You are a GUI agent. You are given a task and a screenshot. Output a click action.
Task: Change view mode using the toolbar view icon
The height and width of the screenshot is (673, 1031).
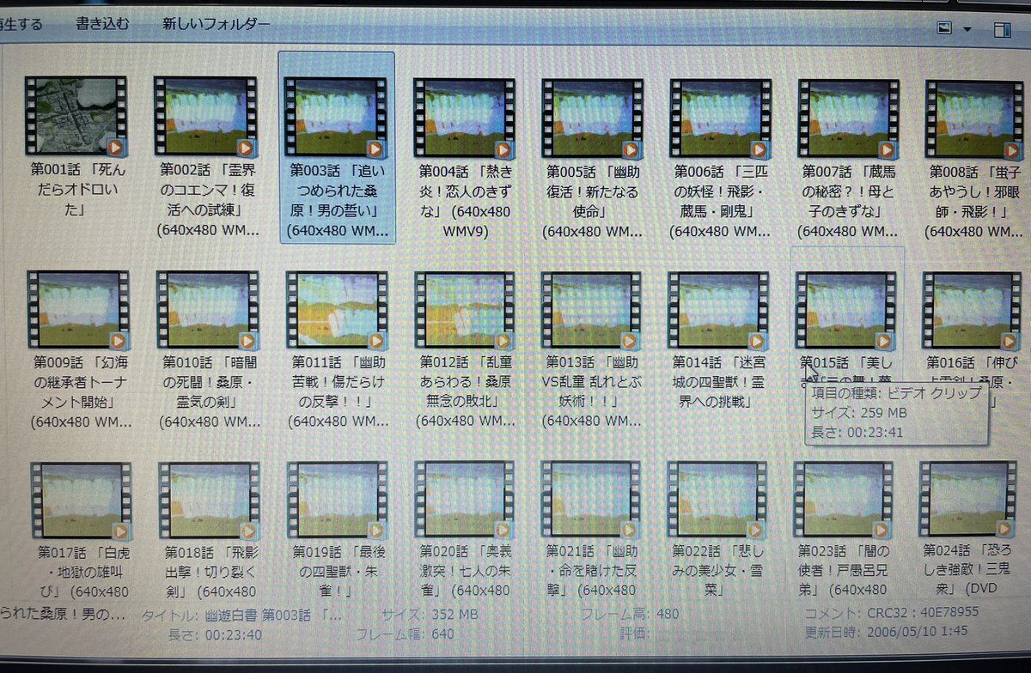click(944, 28)
